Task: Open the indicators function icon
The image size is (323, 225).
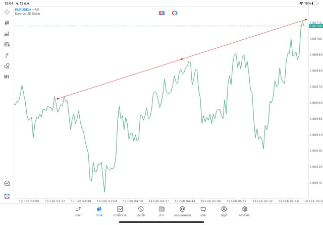Action: tap(7, 55)
